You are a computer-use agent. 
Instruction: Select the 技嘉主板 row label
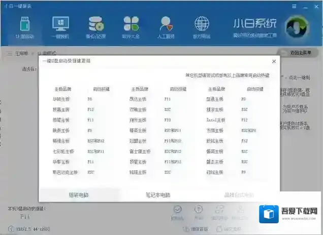61,109
